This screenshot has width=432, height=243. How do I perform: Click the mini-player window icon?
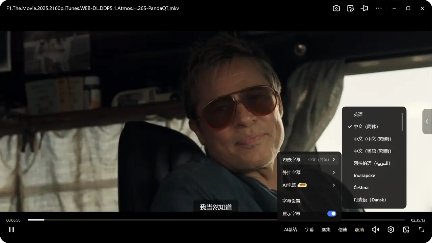406,230
